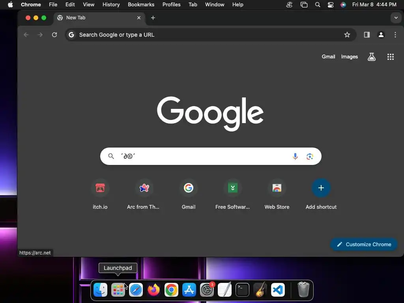Reload the current page
Screen dimensions: 404x303
54,35
